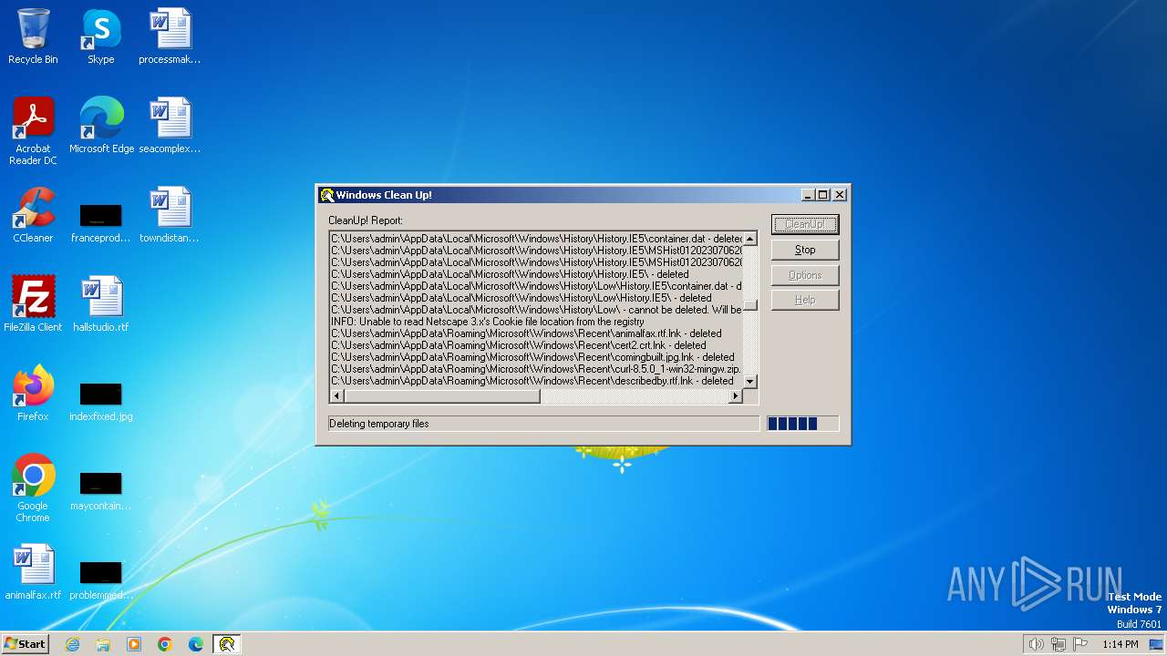Click the Options button
Viewport: 1167px width, 656px height.
click(805, 275)
